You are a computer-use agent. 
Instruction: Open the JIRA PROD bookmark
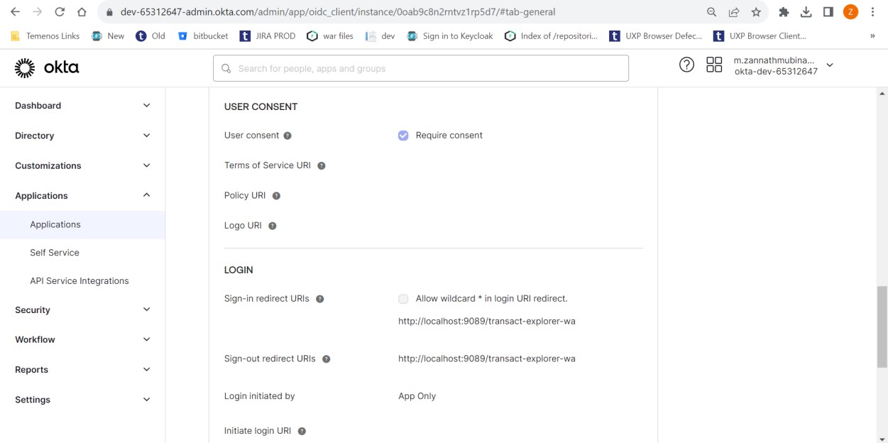(x=268, y=36)
